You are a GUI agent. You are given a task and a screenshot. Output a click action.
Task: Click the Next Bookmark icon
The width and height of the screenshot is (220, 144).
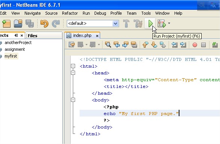coord(154,45)
